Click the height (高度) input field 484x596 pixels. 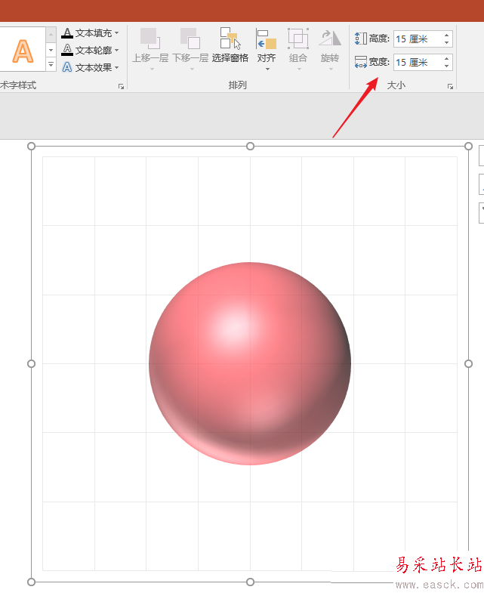tap(418, 39)
